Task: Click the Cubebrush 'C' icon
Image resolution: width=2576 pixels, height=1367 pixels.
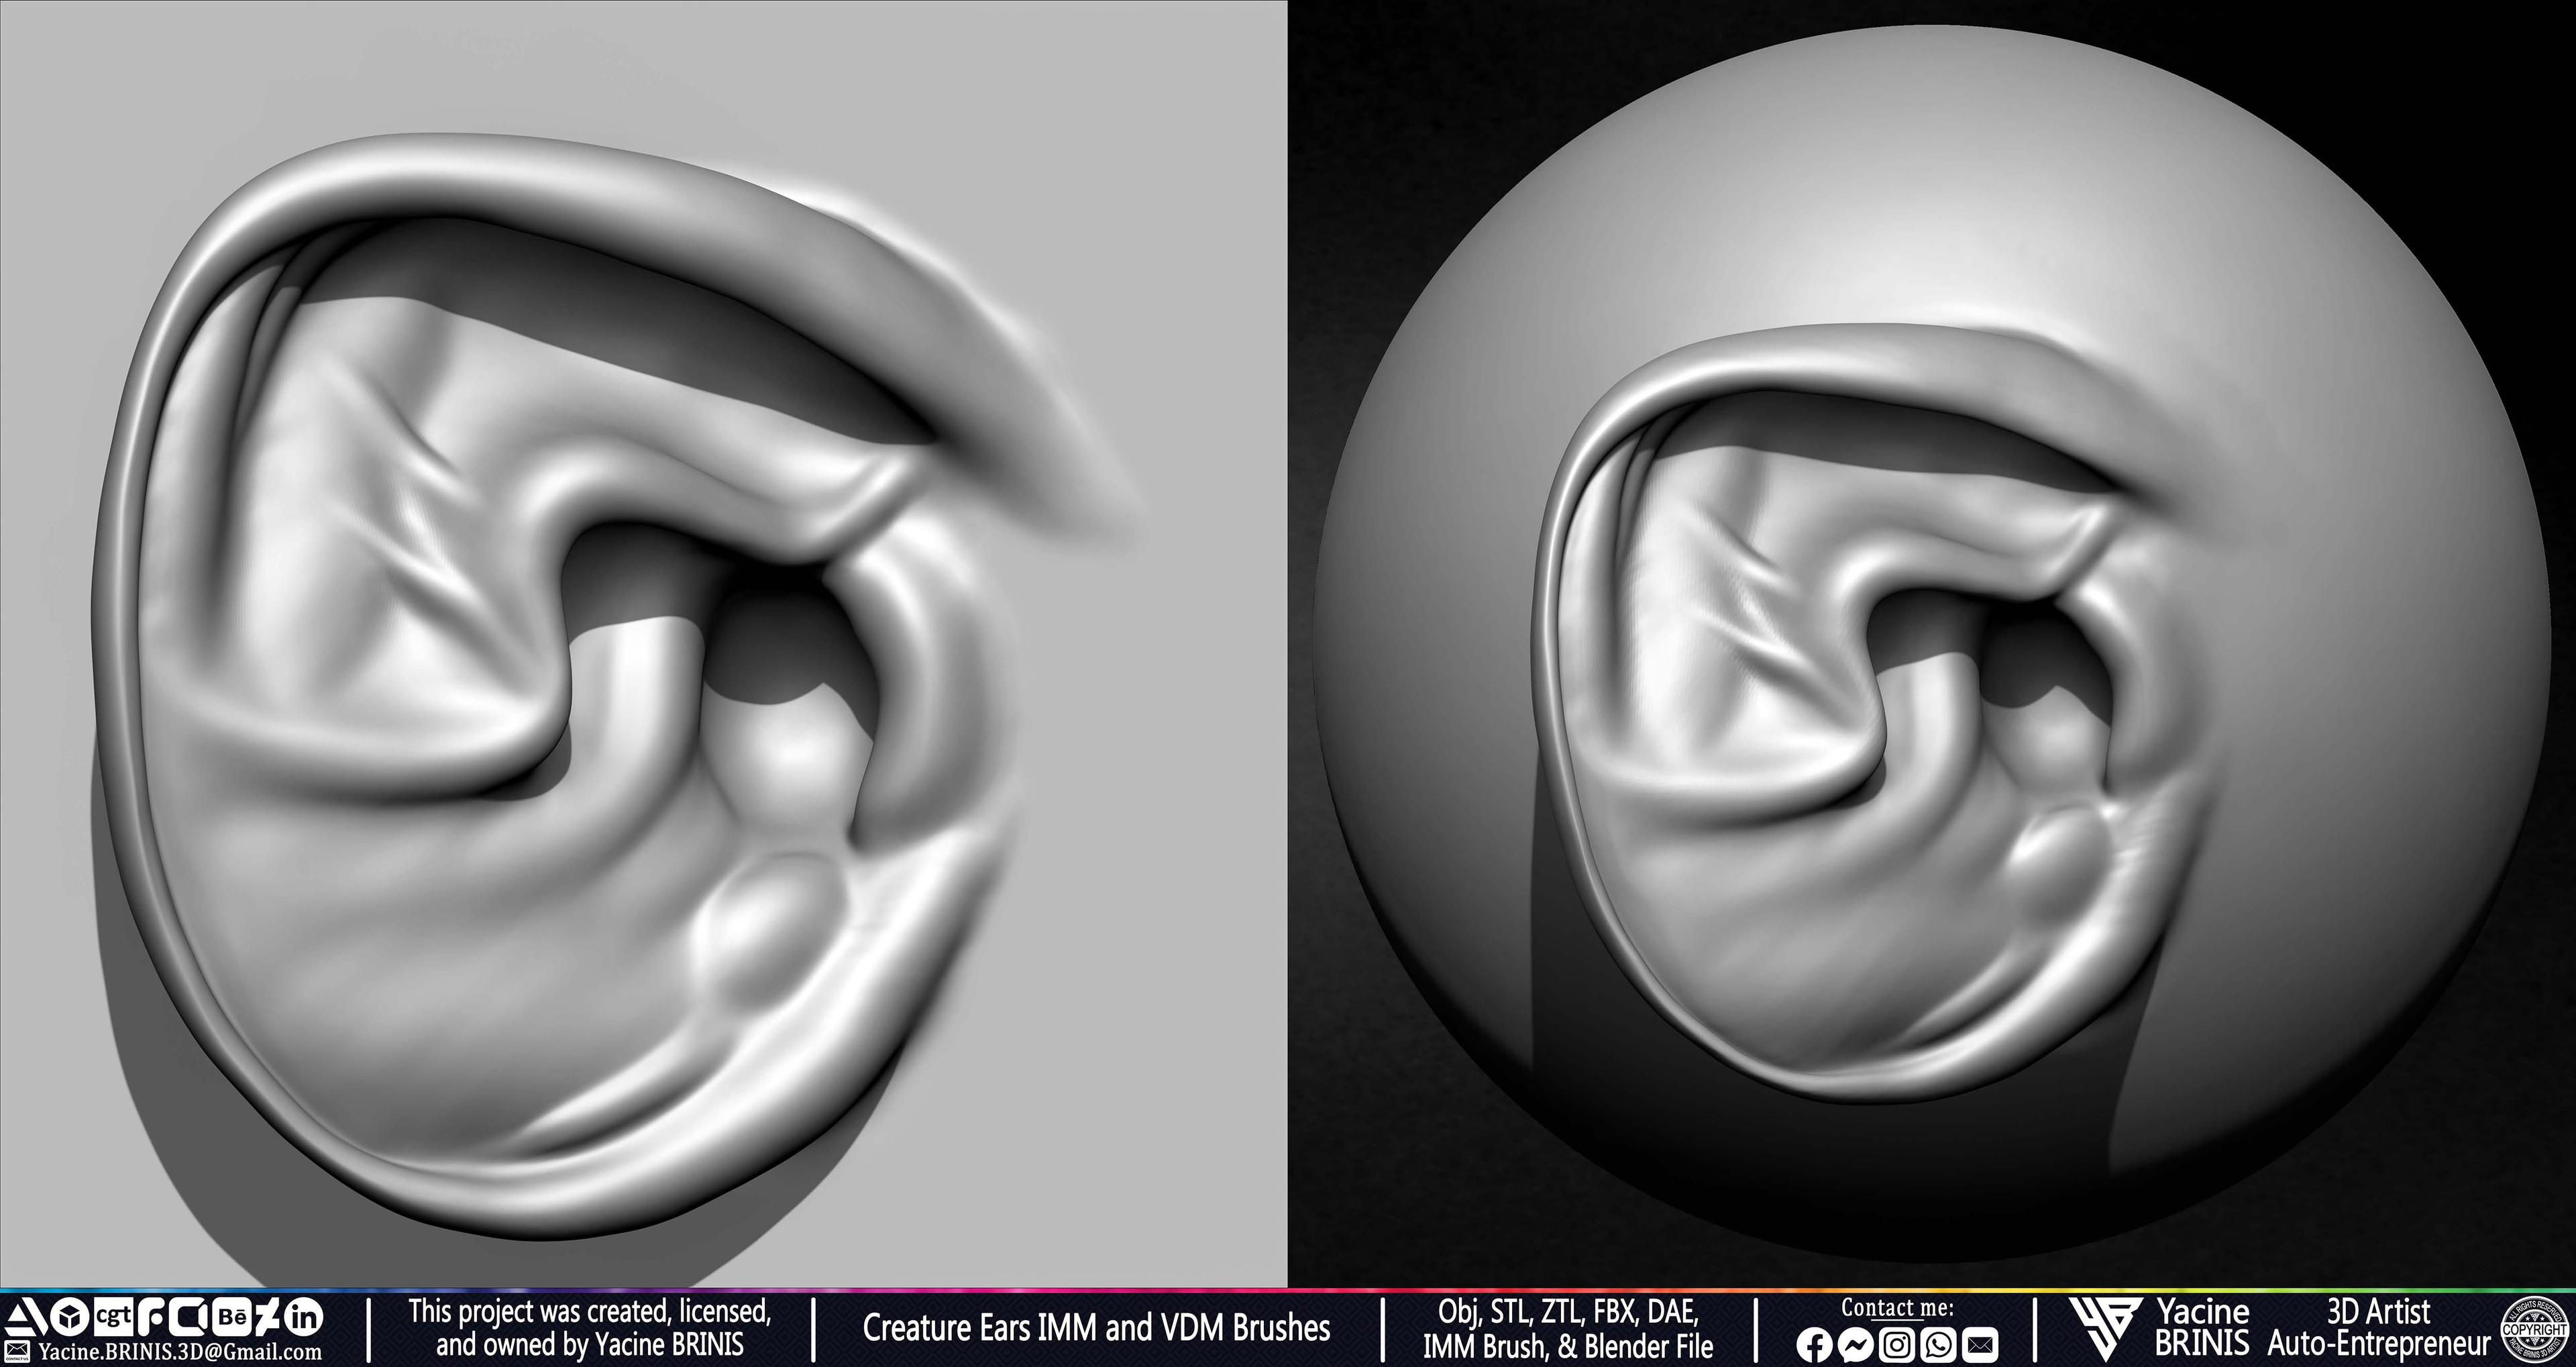Action: [189, 1317]
